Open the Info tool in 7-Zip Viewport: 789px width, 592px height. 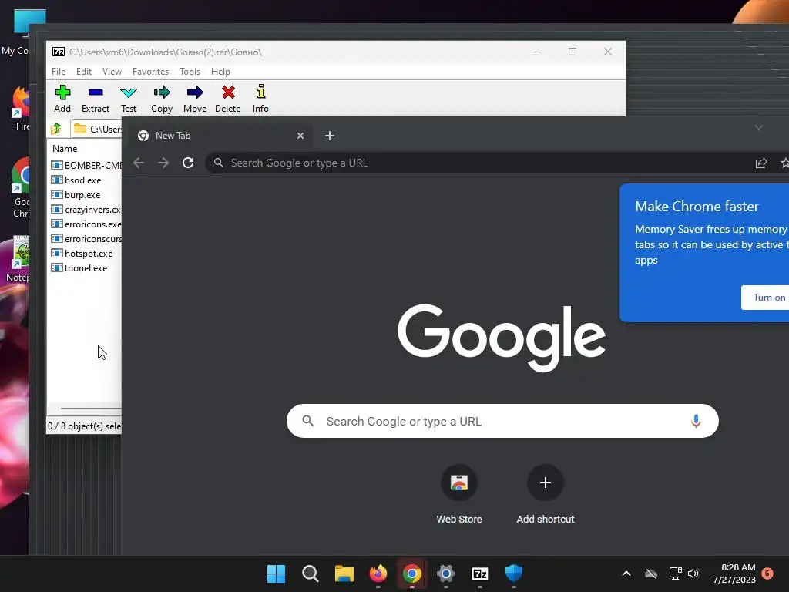click(x=260, y=99)
